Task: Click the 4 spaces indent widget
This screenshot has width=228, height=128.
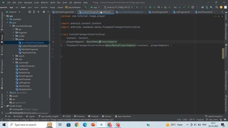Action: pos(200,119)
